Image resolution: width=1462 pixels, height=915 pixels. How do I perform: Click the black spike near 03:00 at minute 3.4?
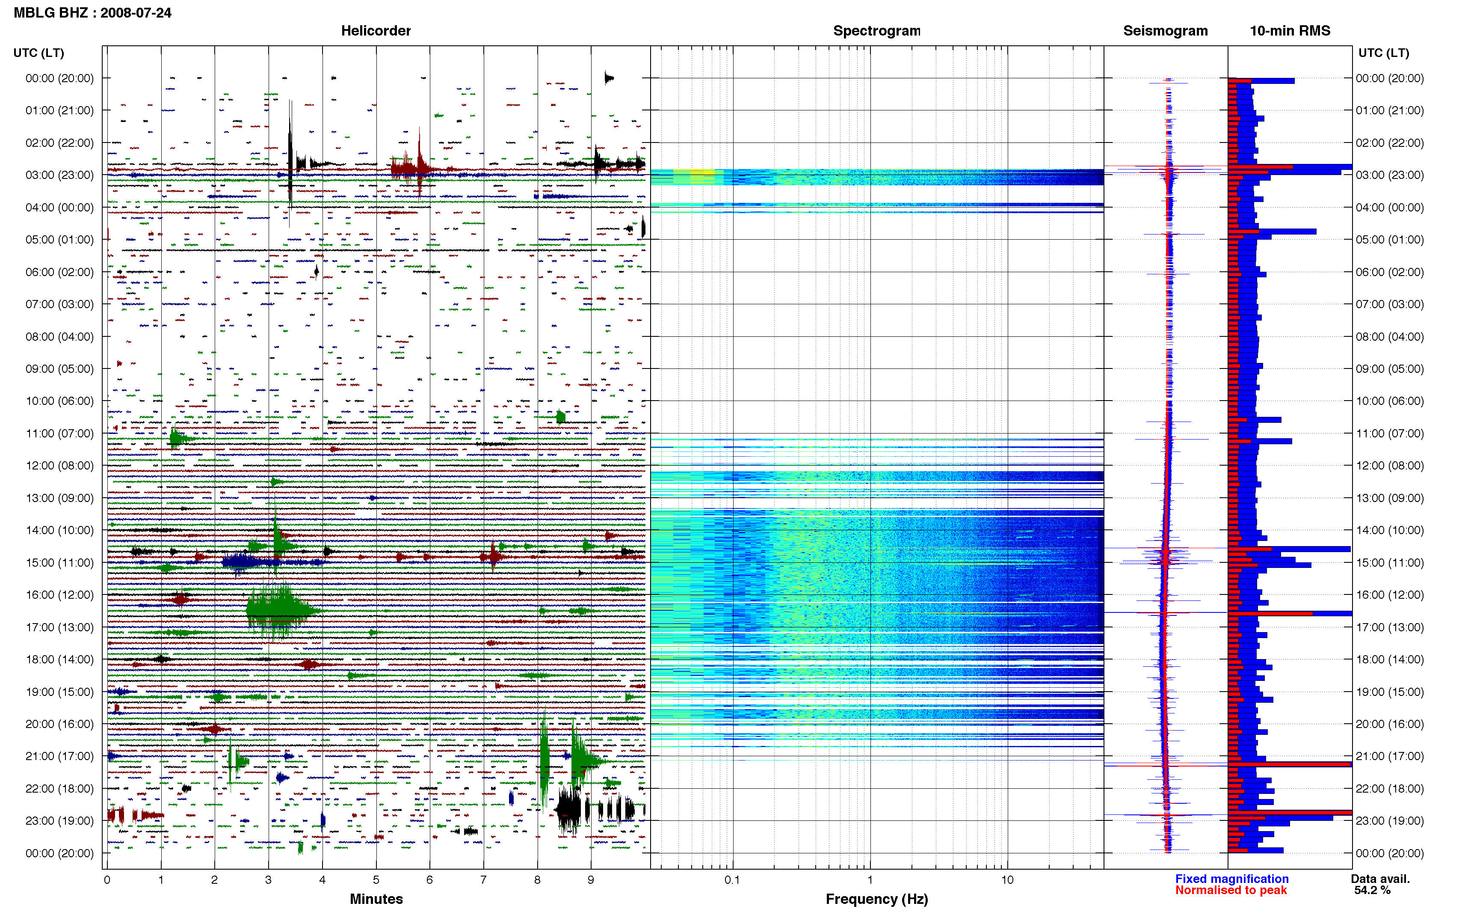tap(290, 163)
